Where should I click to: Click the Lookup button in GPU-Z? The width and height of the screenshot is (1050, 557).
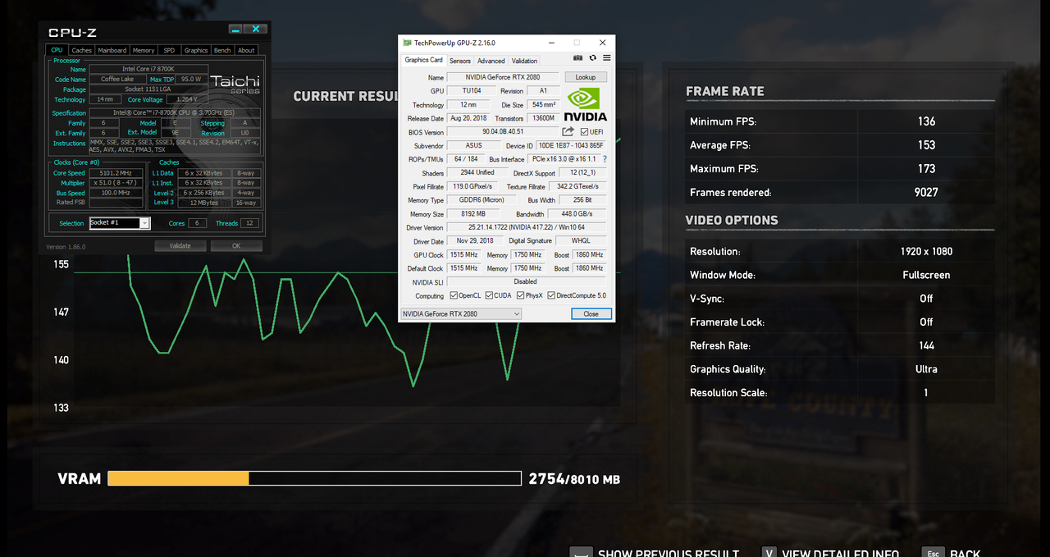586,77
